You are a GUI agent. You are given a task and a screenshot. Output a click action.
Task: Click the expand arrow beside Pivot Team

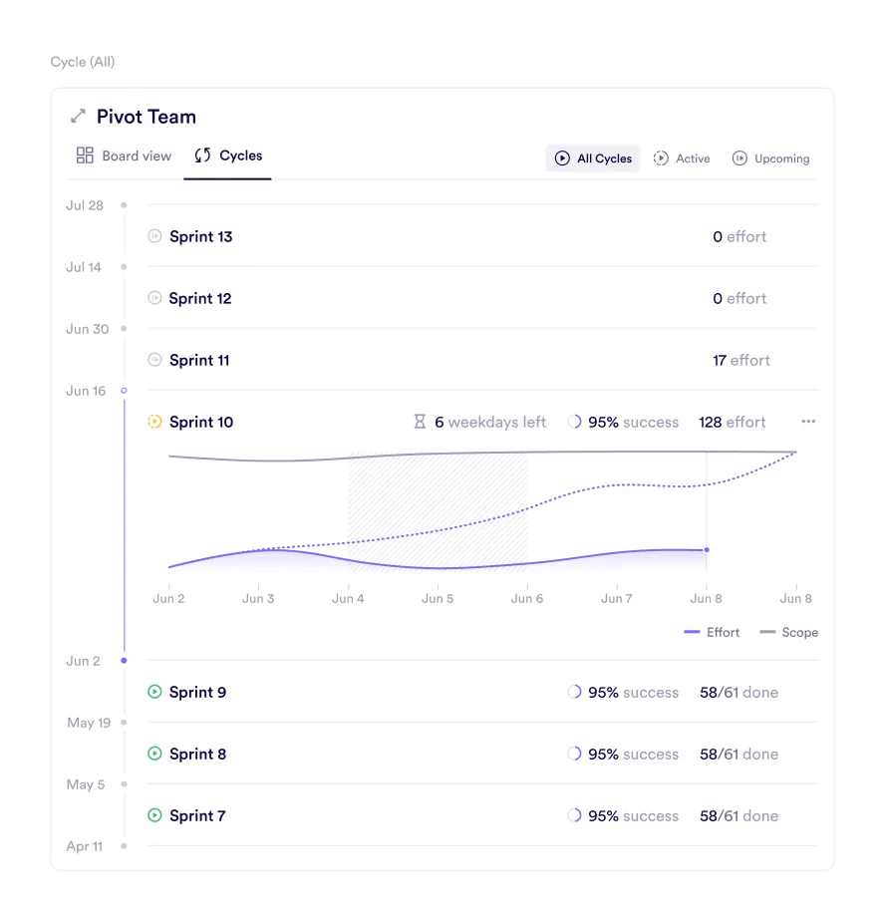coord(78,116)
